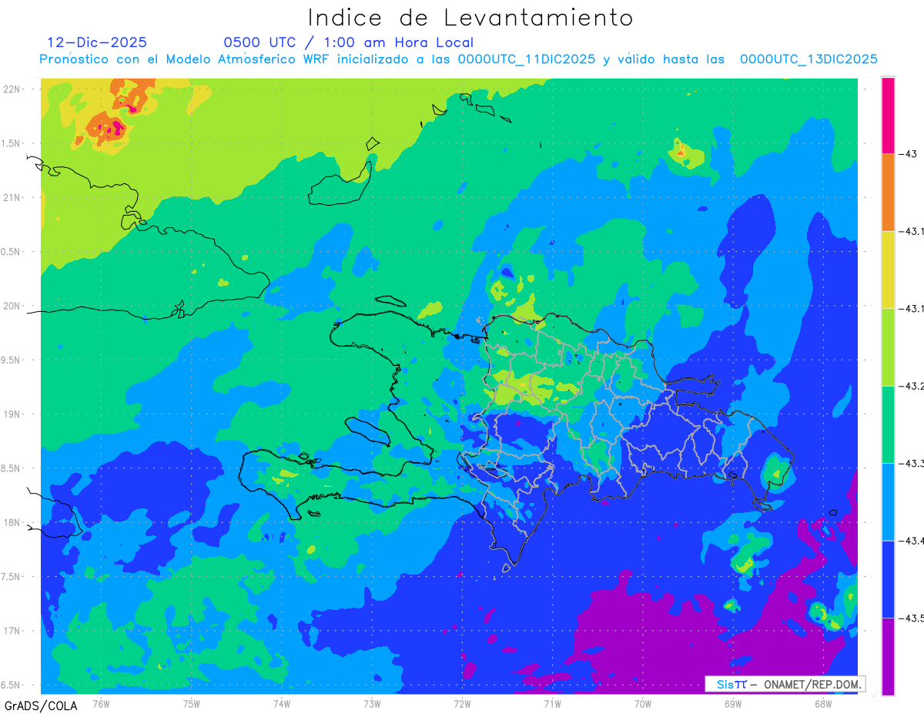Click the '71W' longitude label

552,703
